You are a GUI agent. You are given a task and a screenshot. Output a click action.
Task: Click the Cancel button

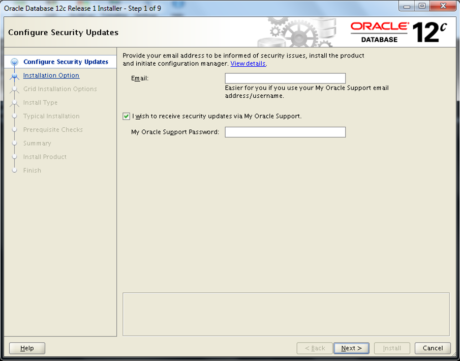(x=433, y=348)
